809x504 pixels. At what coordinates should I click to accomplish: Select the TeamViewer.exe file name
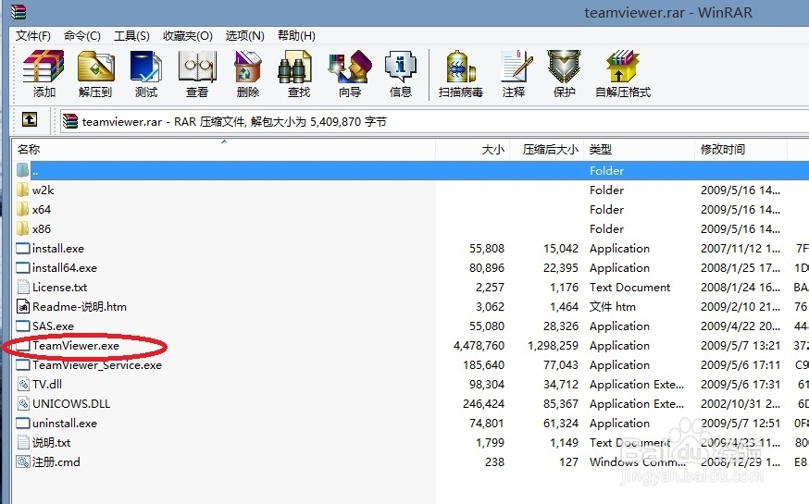(x=76, y=345)
